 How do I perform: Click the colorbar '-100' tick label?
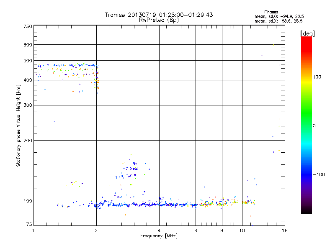(319, 174)
